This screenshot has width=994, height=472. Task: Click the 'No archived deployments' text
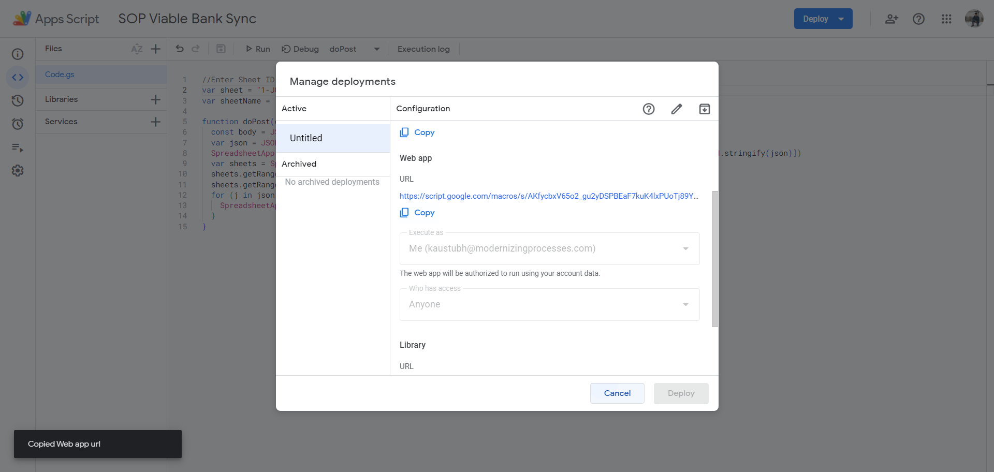pyautogui.click(x=332, y=182)
